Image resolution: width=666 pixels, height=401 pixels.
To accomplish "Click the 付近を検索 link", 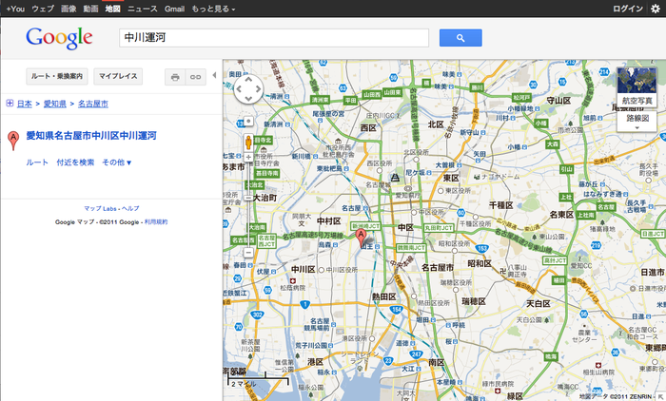I will (75, 162).
